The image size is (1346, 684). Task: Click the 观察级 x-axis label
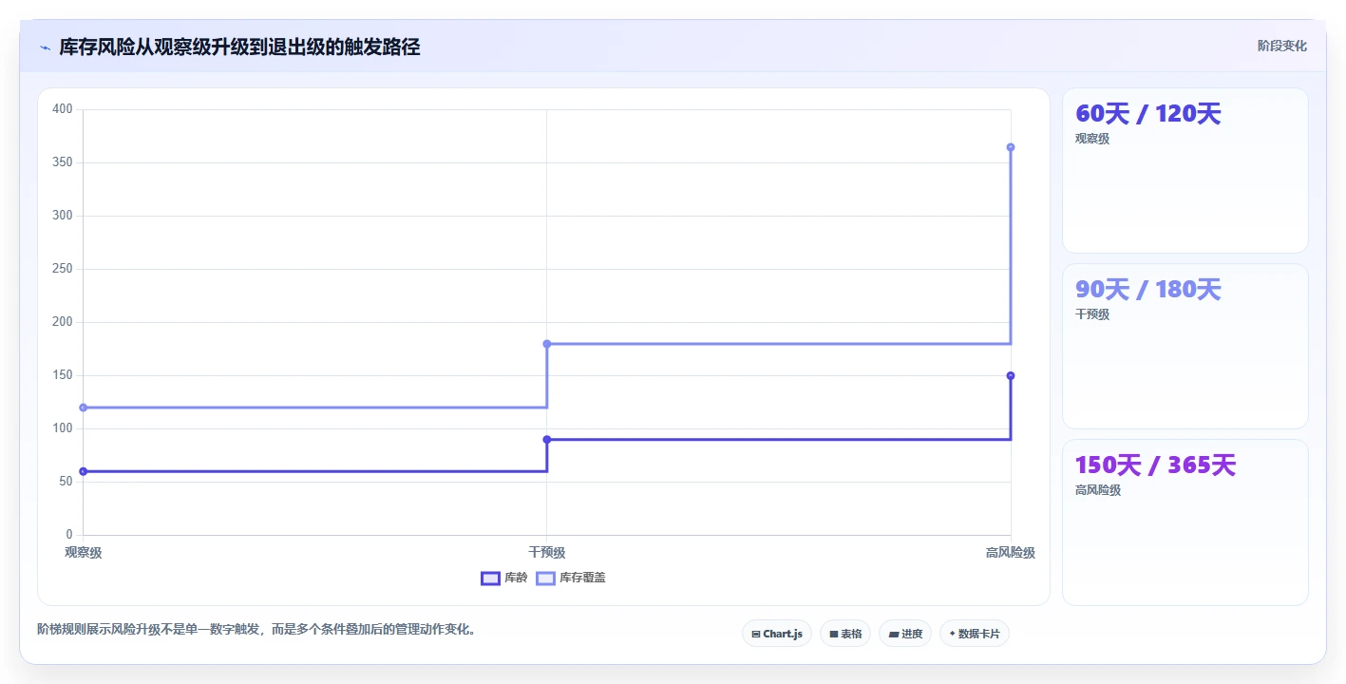pos(84,553)
